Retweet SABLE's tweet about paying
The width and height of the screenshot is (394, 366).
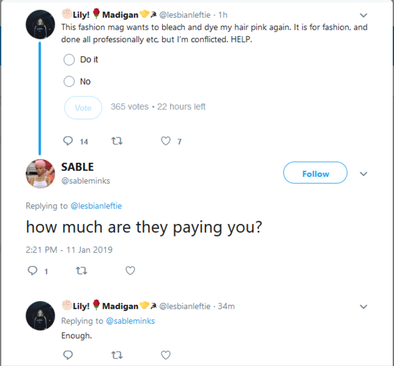[x=81, y=271]
